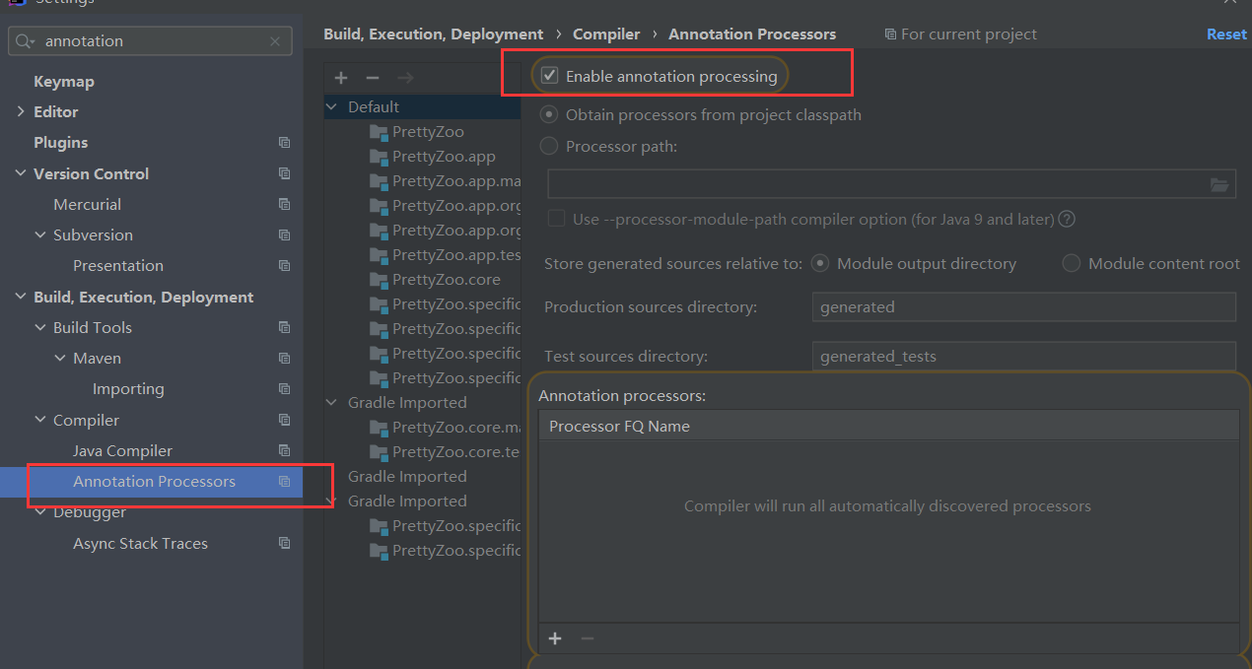Select the PrettyZoo.core module folder icon
The image size is (1252, 669).
click(379, 280)
